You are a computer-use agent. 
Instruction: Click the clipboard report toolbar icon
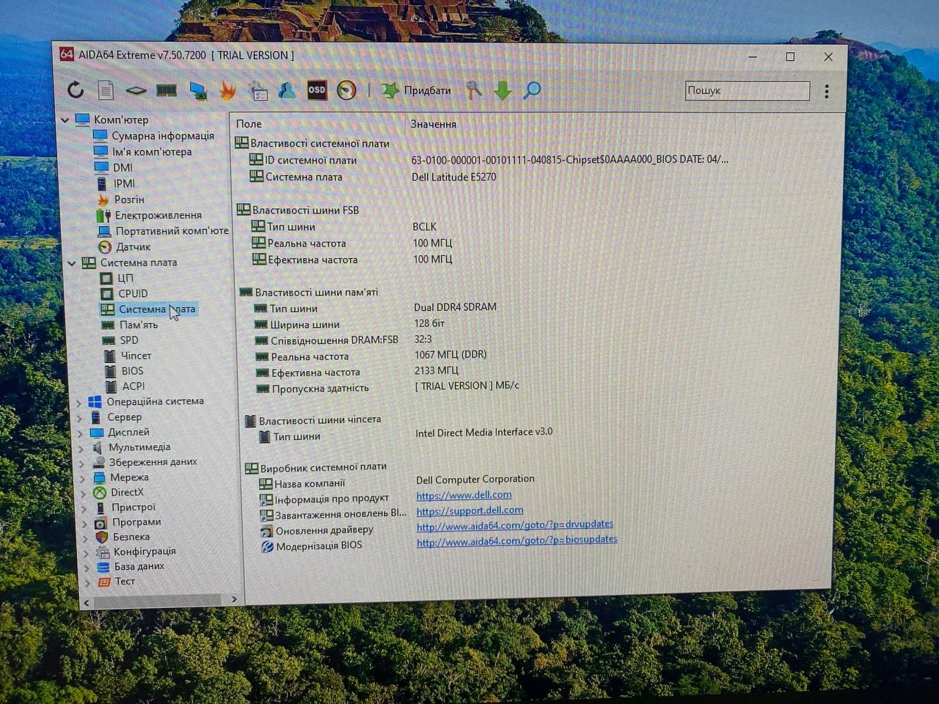coord(258,91)
